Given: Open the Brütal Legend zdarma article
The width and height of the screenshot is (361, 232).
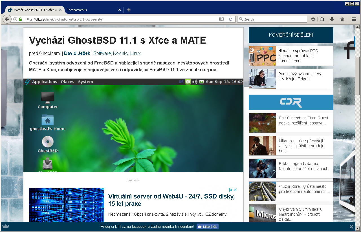Looking at the screenshot, I should point(305,166).
